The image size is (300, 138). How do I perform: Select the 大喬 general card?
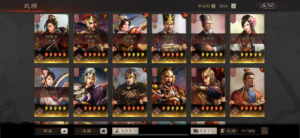pyautogui.click(x=247, y=38)
